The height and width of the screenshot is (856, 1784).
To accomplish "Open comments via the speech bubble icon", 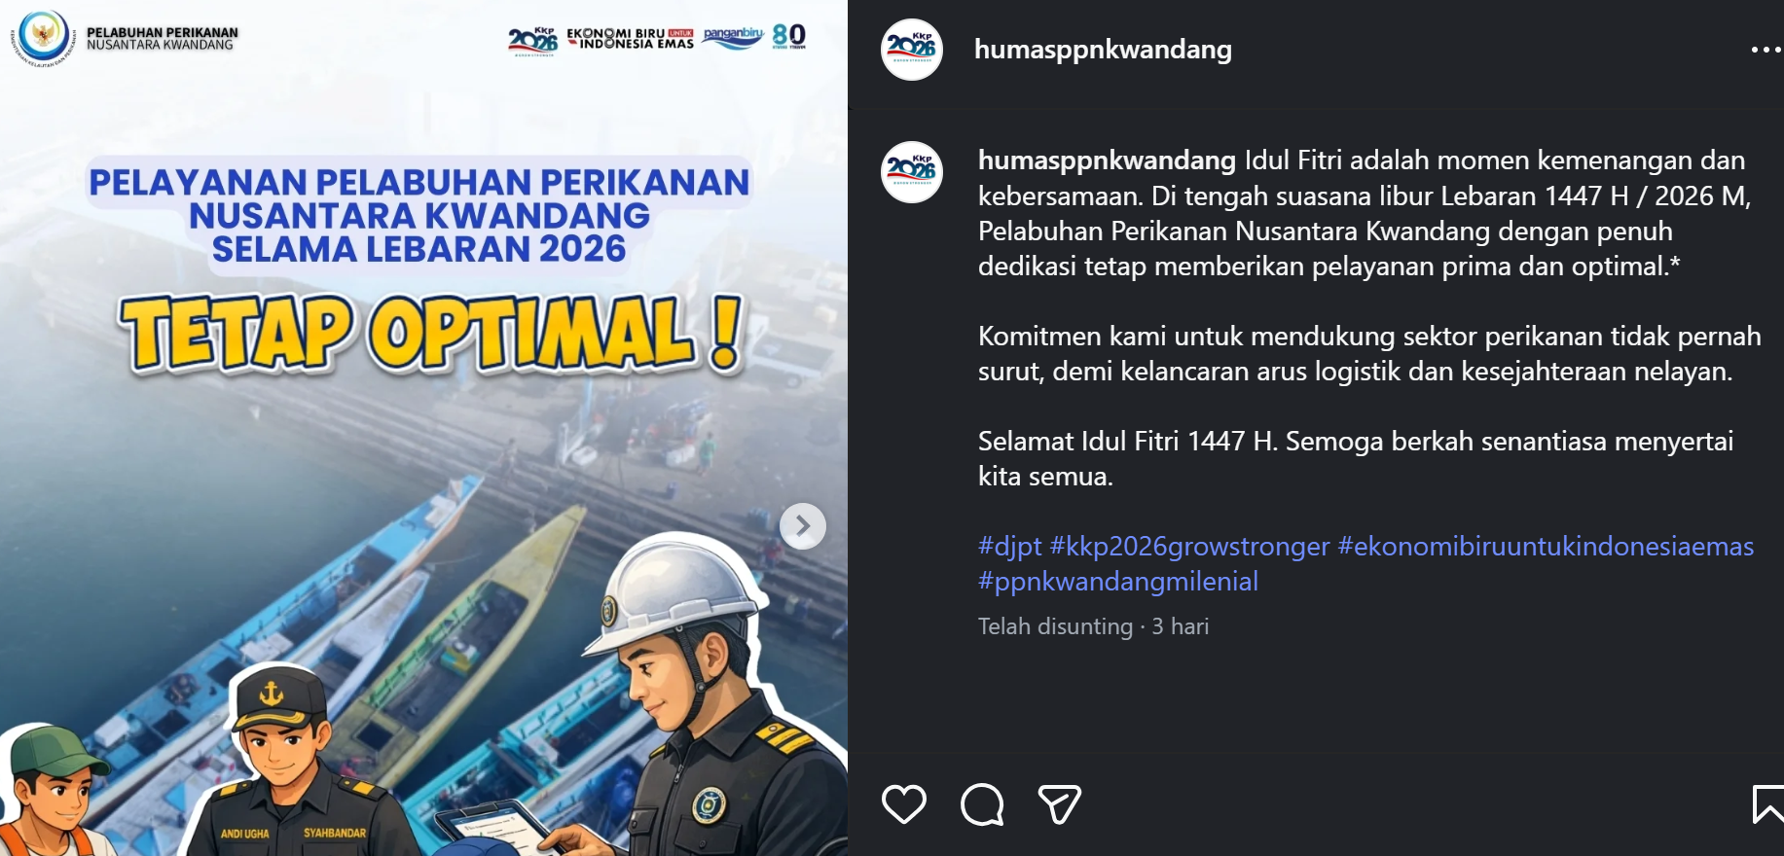I will [981, 804].
